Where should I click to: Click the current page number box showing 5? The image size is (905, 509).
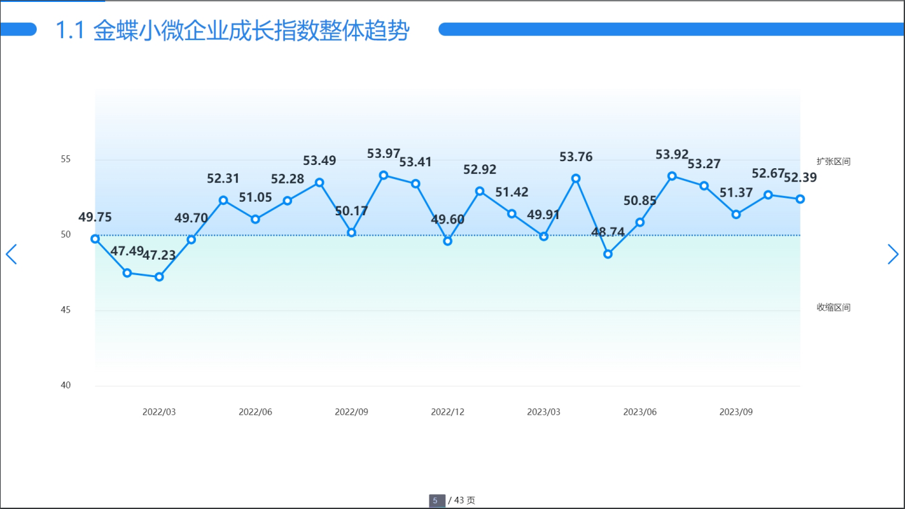(437, 501)
